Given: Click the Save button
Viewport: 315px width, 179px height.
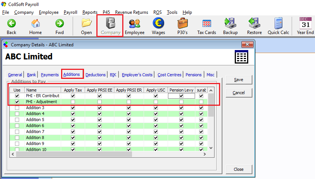Looking at the screenshot, I should (x=238, y=80).
